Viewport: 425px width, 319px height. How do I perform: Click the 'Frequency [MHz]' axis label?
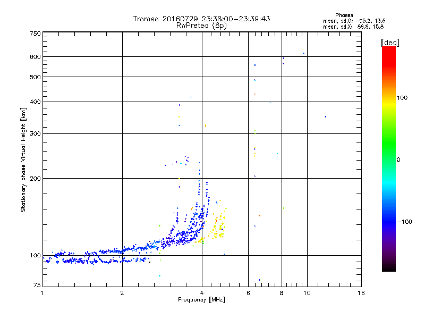pyautogui.click(x=201, y=300)
